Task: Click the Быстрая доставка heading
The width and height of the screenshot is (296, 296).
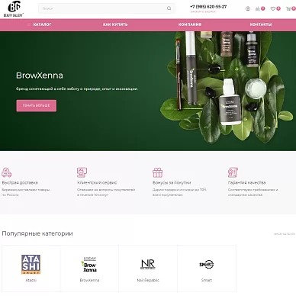Action: point(20,182)
